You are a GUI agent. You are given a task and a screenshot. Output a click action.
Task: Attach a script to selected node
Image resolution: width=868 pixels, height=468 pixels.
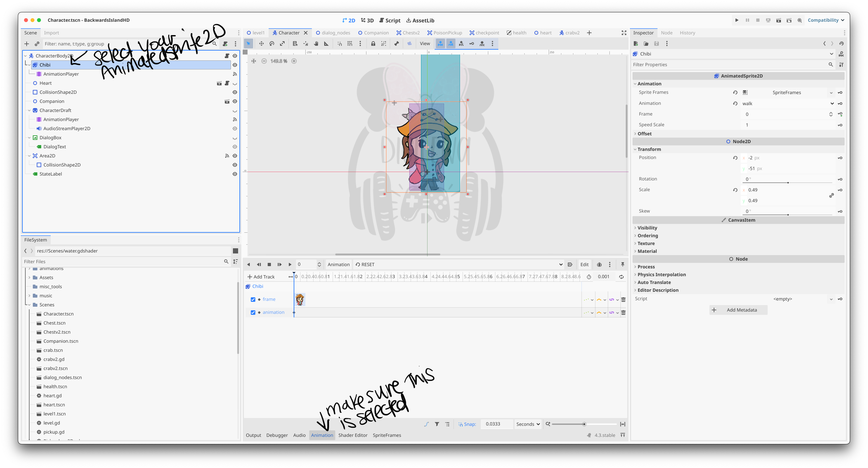[x=225, y=44]
